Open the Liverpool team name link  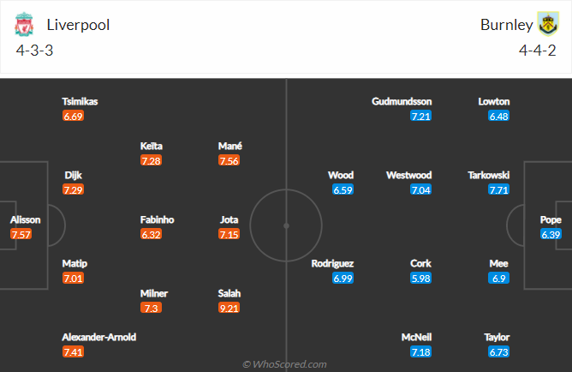(x=78, y=25)
